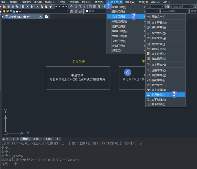The image size is (197, 169).
Task: Add a new drawing tab with plus icon
Action: point(46,17)
